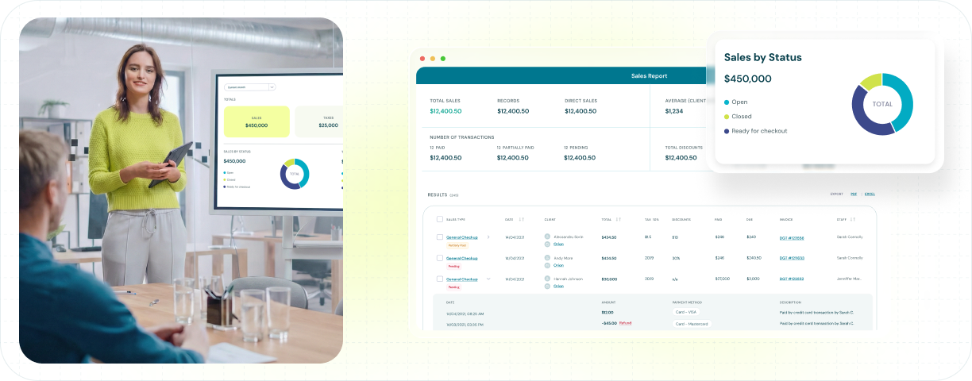
Task: Click the Open legend color dot
Action: tap(727, 102)
